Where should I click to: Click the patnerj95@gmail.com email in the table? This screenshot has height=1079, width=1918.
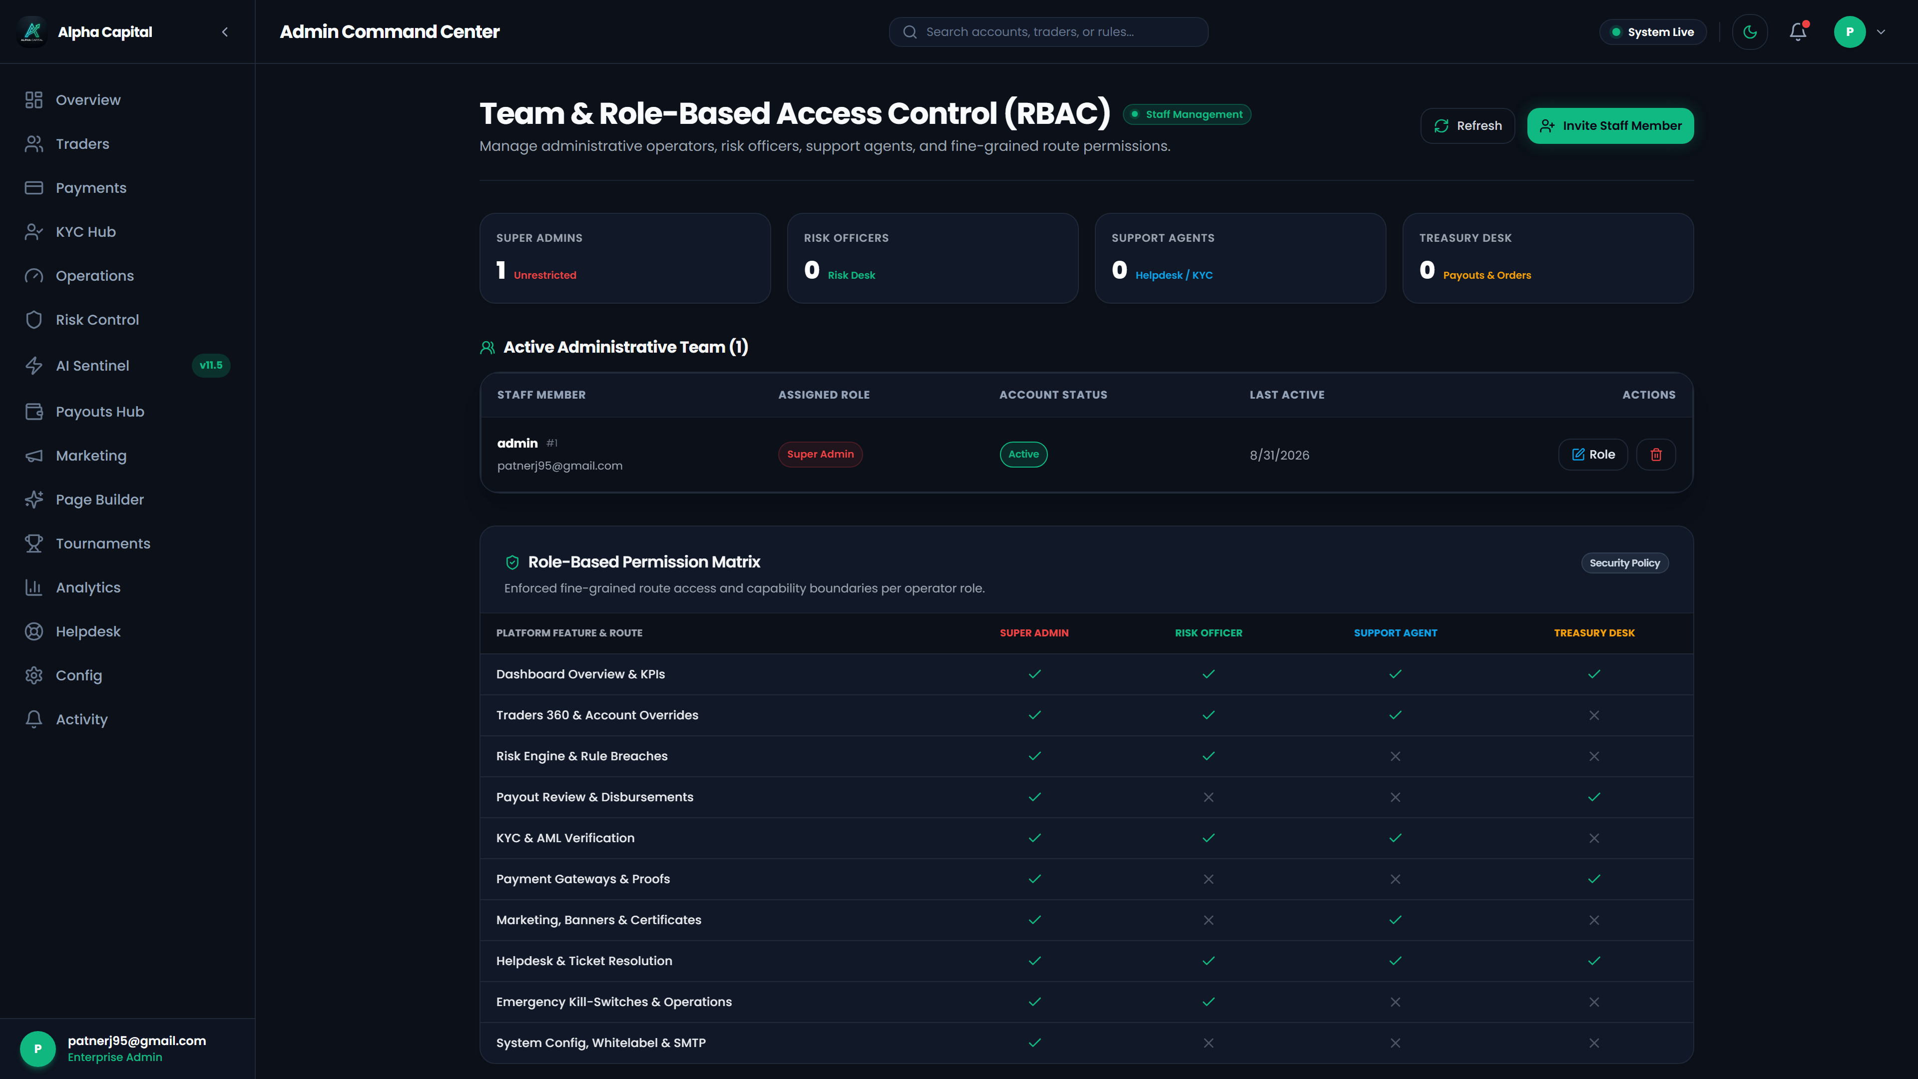[560, 466]
